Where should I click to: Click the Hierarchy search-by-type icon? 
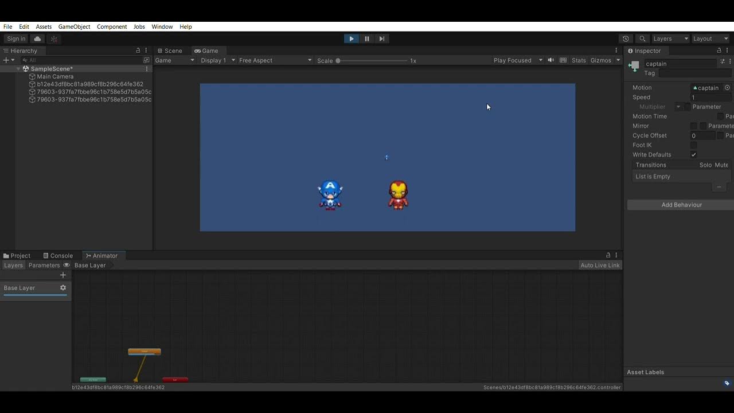click(146, 60)
